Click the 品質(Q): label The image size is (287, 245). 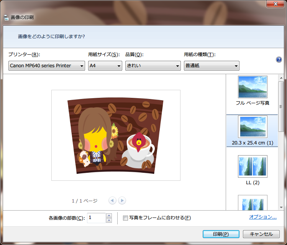134,54
